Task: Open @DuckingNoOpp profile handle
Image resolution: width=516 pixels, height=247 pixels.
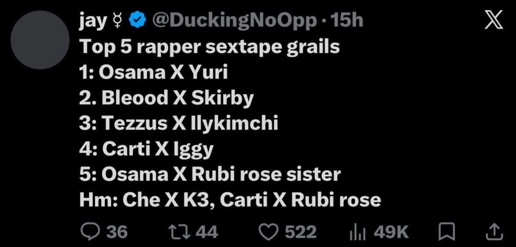Action: tap(234, 21)
